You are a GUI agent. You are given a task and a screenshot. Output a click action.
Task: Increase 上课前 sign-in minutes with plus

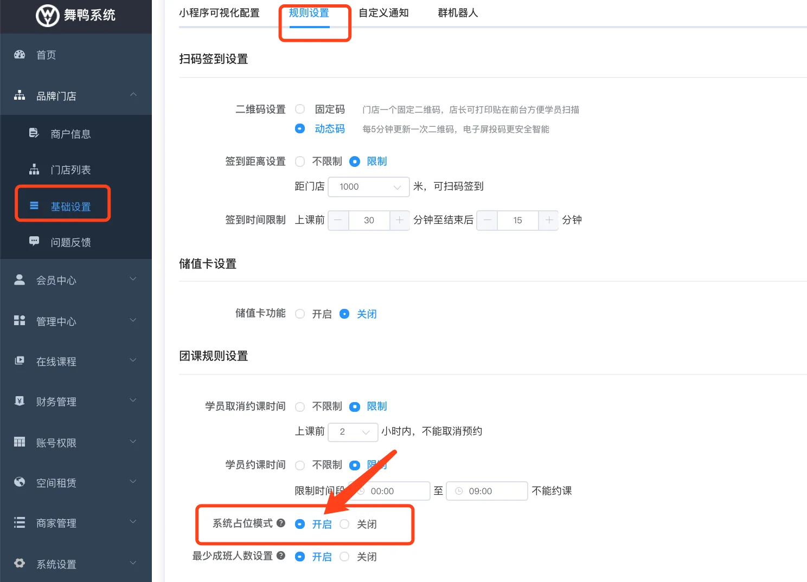pyautogui.click(x=400, y=220)
